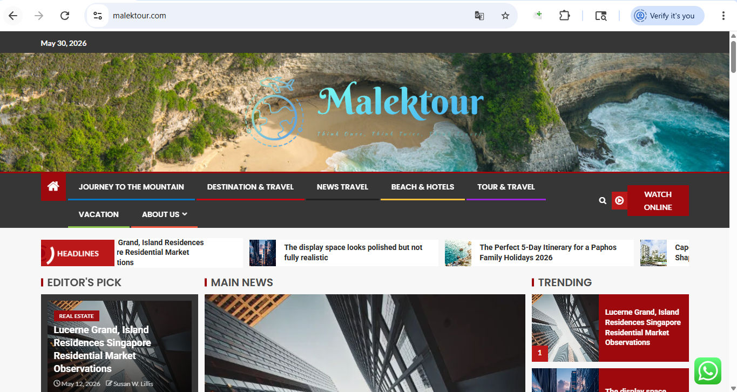Go back using the browser back arrow
This screenshot has height=392, width=737.
click(13, 16)
